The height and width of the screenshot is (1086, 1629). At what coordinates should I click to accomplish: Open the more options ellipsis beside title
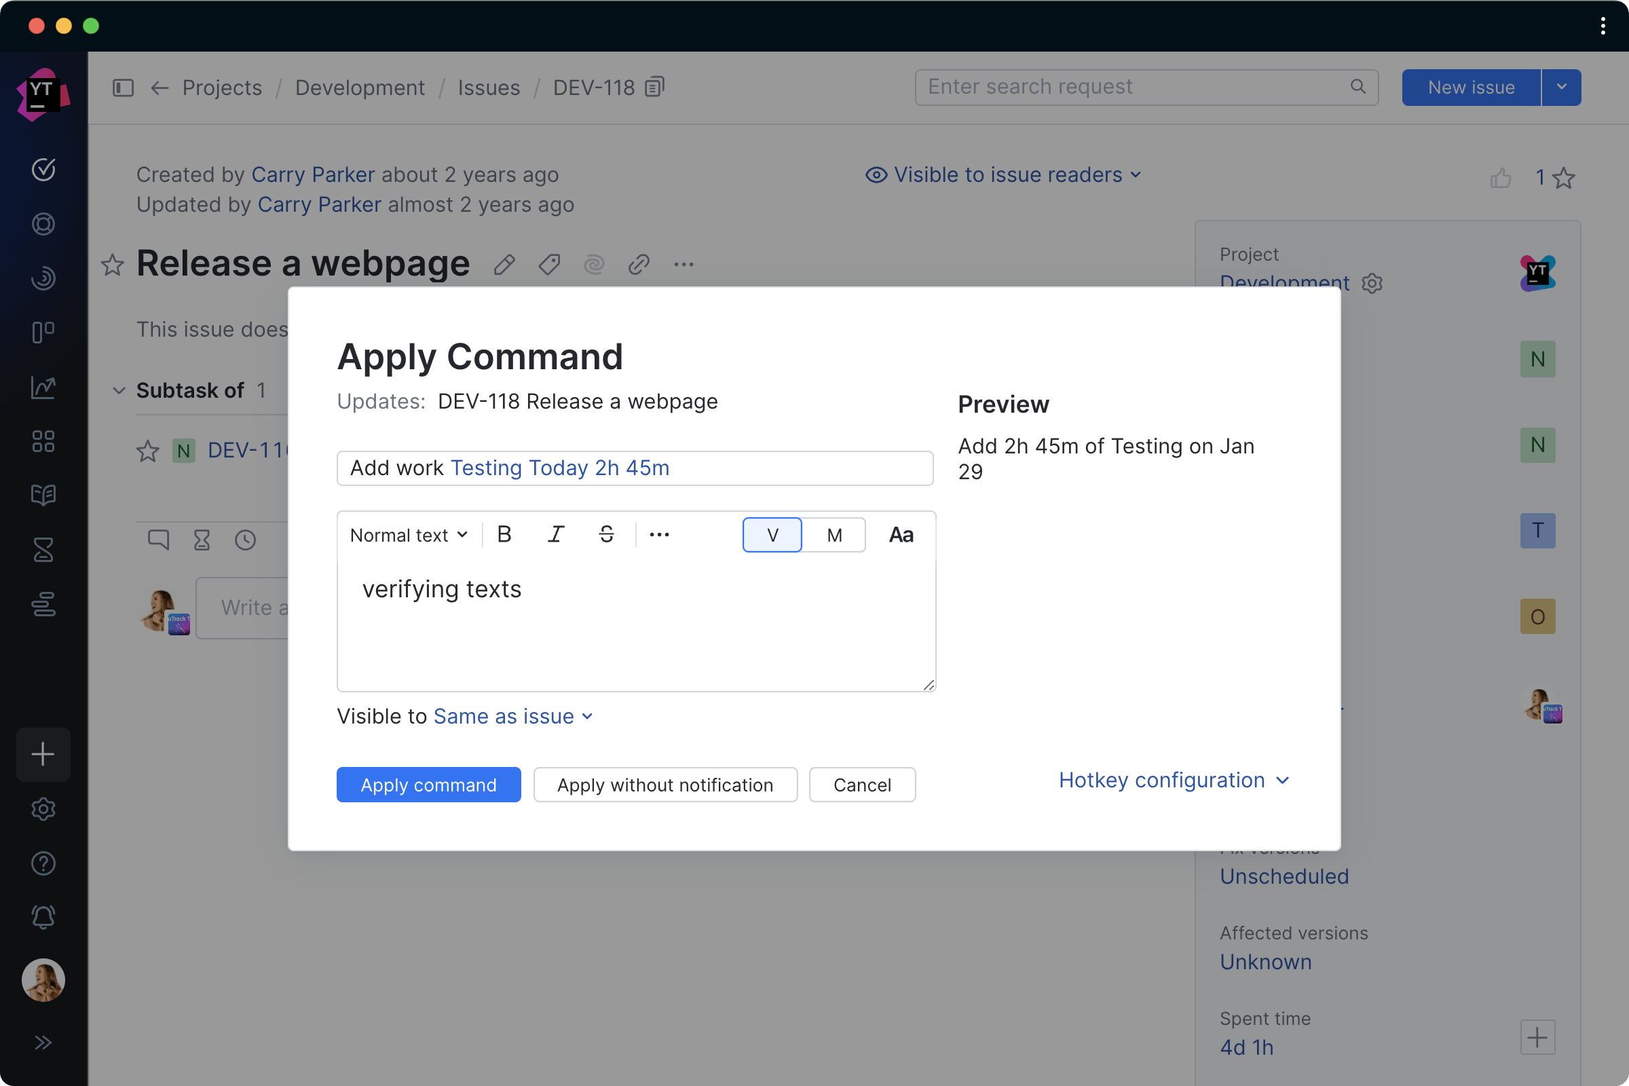click(x=684, y=265)
